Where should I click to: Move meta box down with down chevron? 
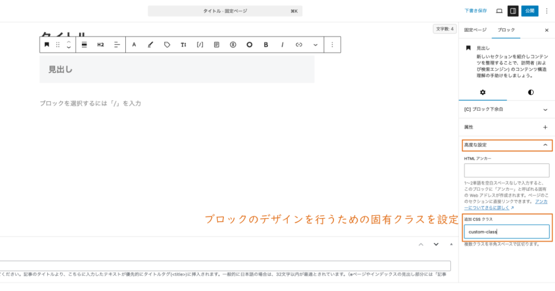click(x=436, y=244)
